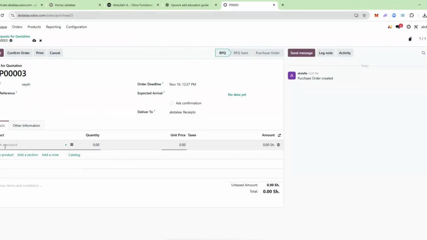Image resolution: width=427 pixels, height=240 pixels.
Task: Select the Purchase Order status stage
Action: [268, 53]
